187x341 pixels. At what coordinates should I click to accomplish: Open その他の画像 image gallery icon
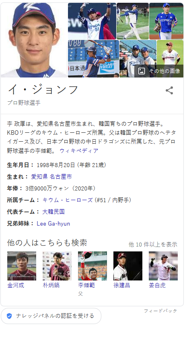(x=142, y=71)
